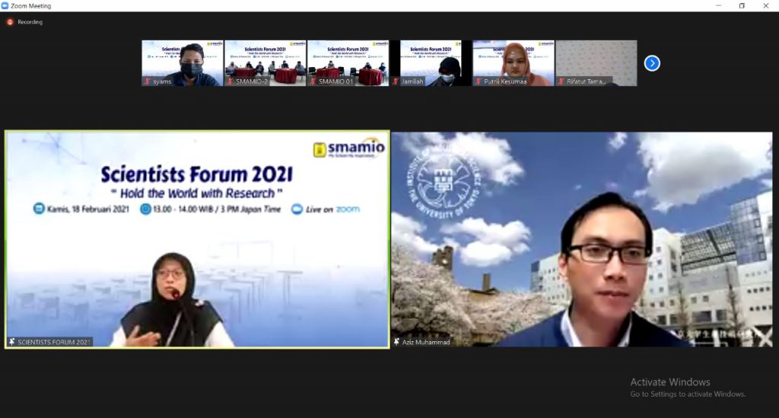The image size is (779, 418).
Task: Click the Aziz Muhammad name label
Action: (x=425, y=343)
